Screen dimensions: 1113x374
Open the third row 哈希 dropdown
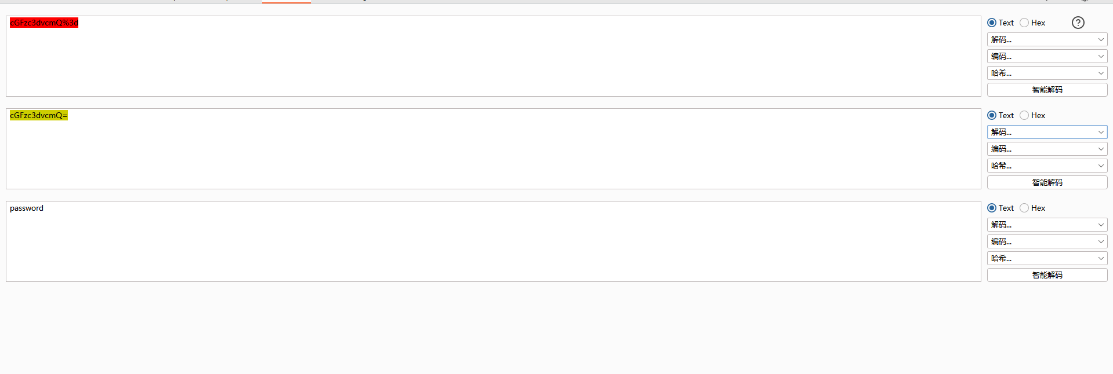pyautogui.click(x=1047, y=258)
